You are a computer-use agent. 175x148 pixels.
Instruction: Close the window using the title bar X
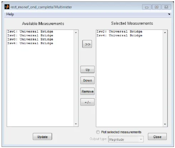point(166,7)
